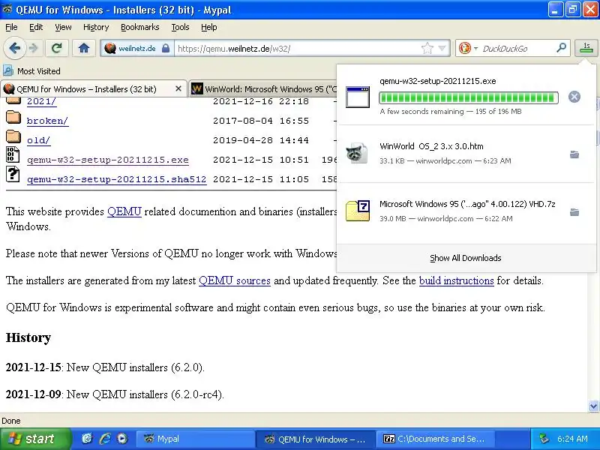This screenshot has height=450, width=600.
Task: Click the Mypal raccoon title bar icon
Action: tap(7, 9)
